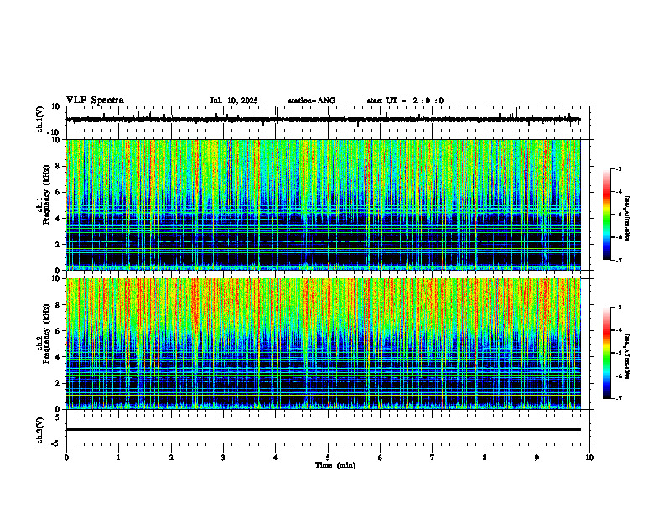The height and width of the screenshot is (513, 664).
Task: Click the ch.3(V) axis label
Action: 39,430
